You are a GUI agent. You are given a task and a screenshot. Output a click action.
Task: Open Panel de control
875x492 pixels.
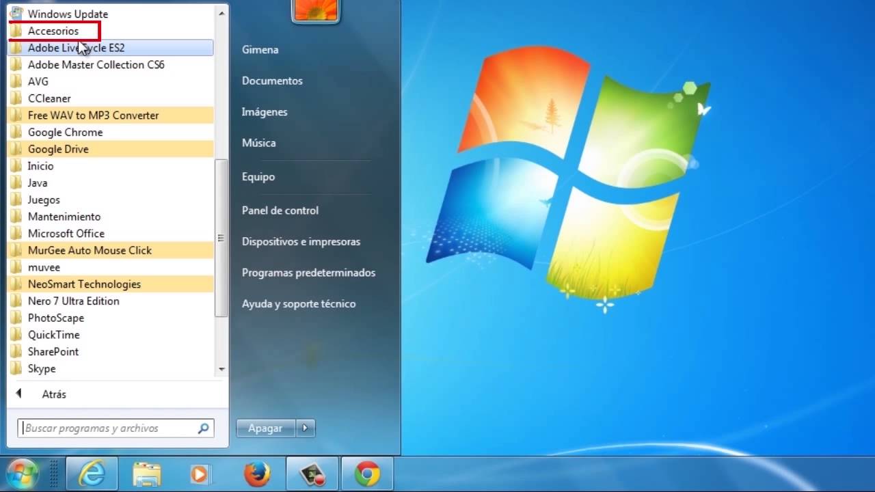tap(280, 210)
